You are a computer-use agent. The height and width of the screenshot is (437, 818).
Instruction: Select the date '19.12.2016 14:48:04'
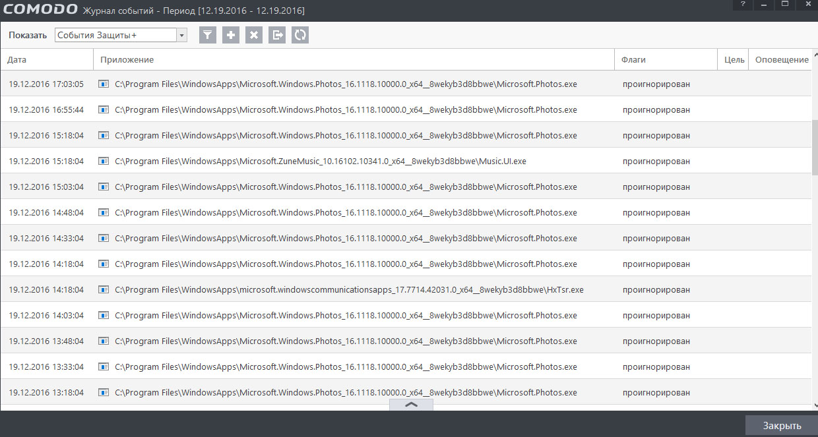[46, 212]
